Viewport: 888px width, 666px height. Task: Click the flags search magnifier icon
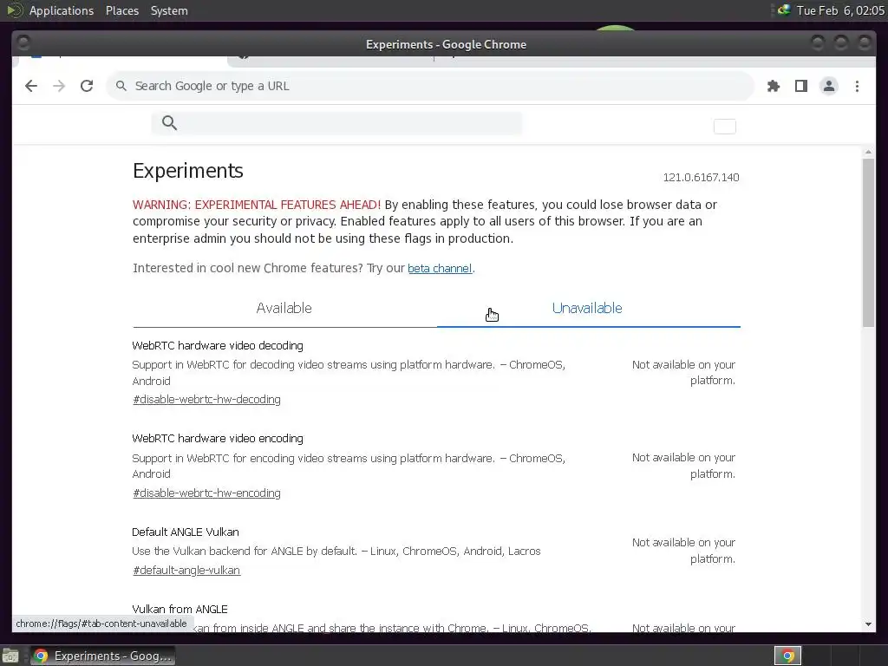pyautogui.click(x=169, y=123)
